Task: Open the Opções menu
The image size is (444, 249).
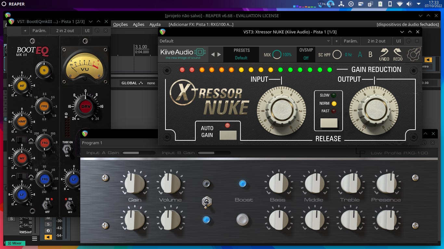Action: 120,24
